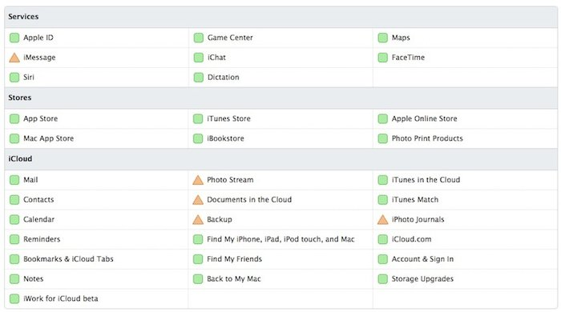This screenshot has width=561, height=312.
Task: Open the Storage Upgrades entry
Action: [x=422, y=279]
